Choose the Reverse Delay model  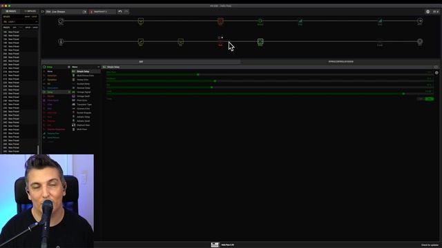84,88
